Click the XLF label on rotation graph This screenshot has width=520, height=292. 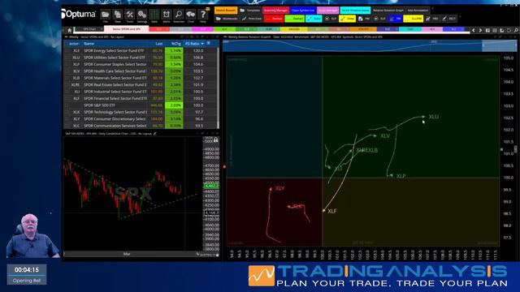coord(332,211)
